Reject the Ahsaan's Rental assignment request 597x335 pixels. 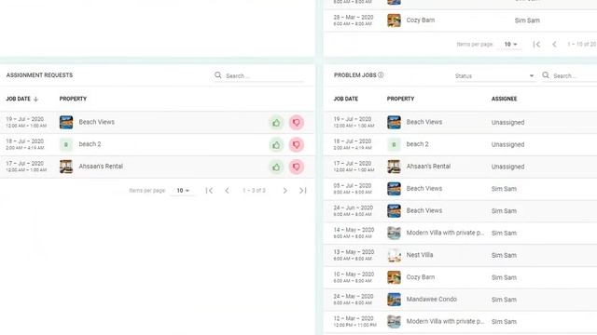(297, 167)
